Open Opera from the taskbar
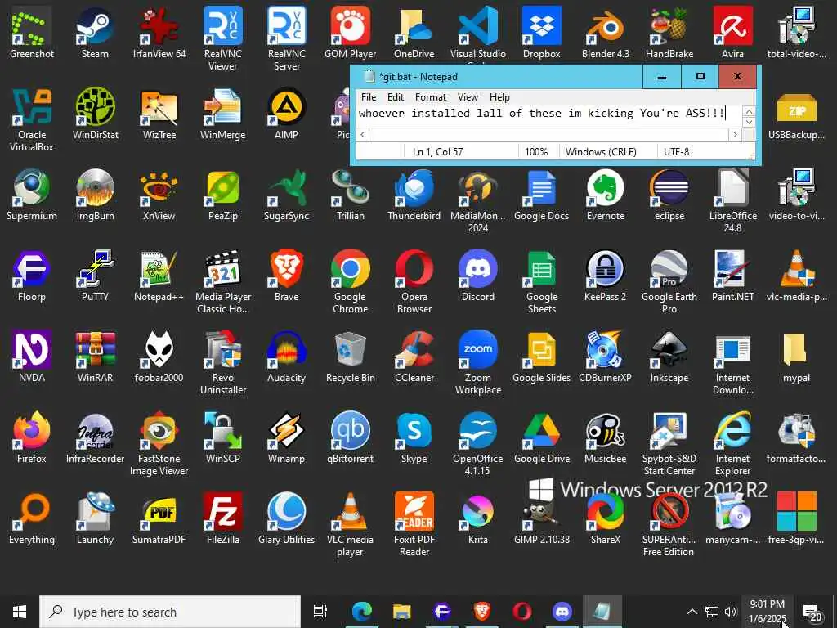Image resolution: width=837 pixels, height=628 pixels. 521,612
